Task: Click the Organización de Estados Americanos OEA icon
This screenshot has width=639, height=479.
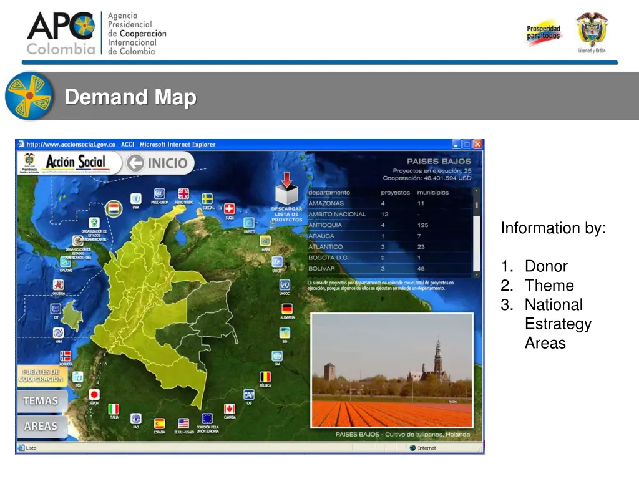Action: (x=78, y=241)
